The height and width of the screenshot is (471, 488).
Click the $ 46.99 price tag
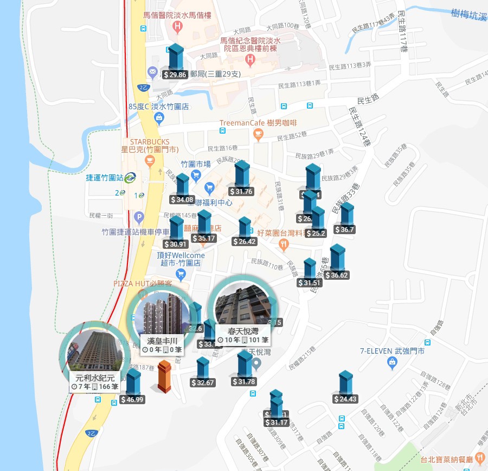(x=132, y=400)
